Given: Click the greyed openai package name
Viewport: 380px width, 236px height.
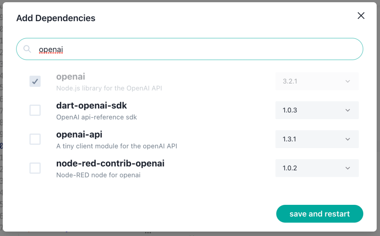Looking at the screenshot, I should click(71, 76).
